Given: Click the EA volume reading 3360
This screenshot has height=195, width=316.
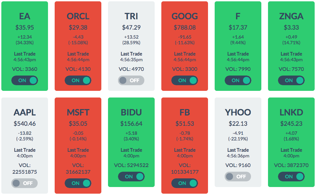Looking at the screenshot, I should [x=25, y=69].
